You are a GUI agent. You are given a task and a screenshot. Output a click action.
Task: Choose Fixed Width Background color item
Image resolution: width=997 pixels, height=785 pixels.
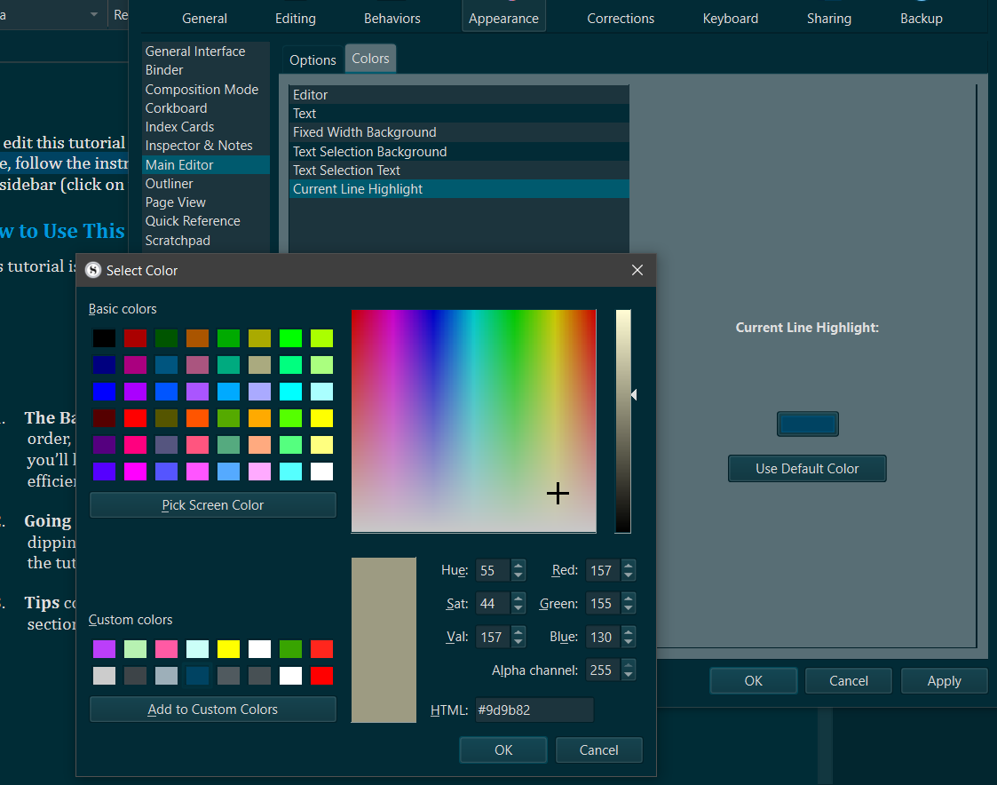(459, 132)
